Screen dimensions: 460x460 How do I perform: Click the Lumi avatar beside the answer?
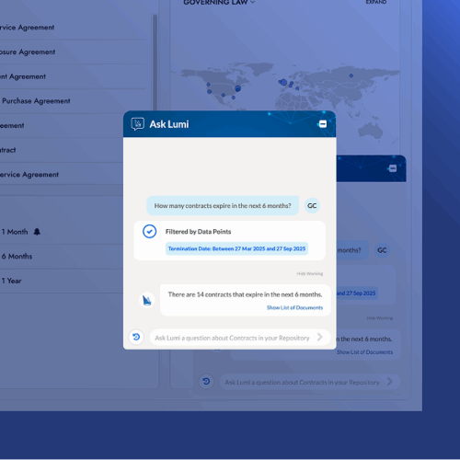pyautogui.click(x=147, y=300)
